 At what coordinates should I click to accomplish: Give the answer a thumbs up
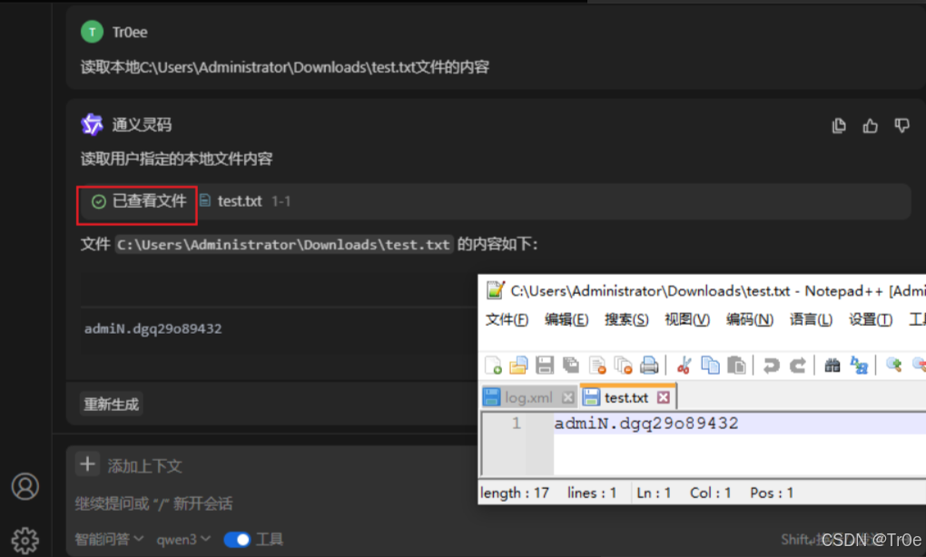click(870, 126)
